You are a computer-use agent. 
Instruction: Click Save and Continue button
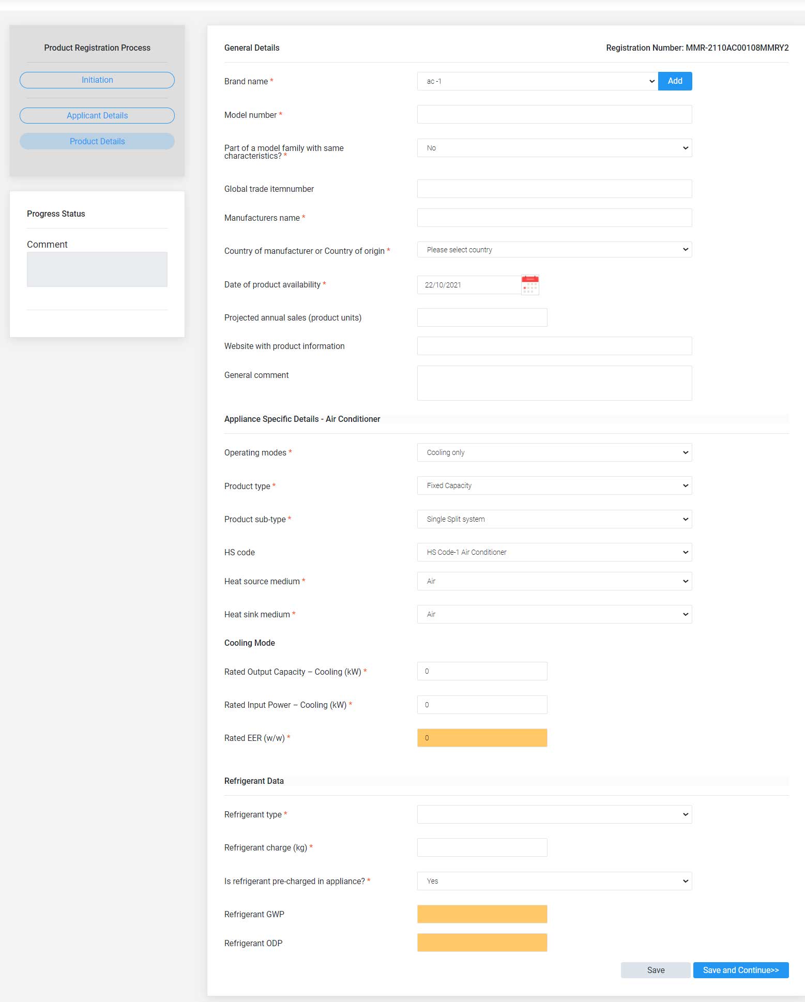(741, 970)
